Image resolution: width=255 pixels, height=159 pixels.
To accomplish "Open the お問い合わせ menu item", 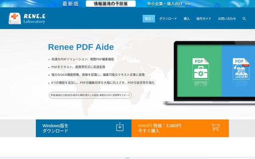I will (227, 19).
